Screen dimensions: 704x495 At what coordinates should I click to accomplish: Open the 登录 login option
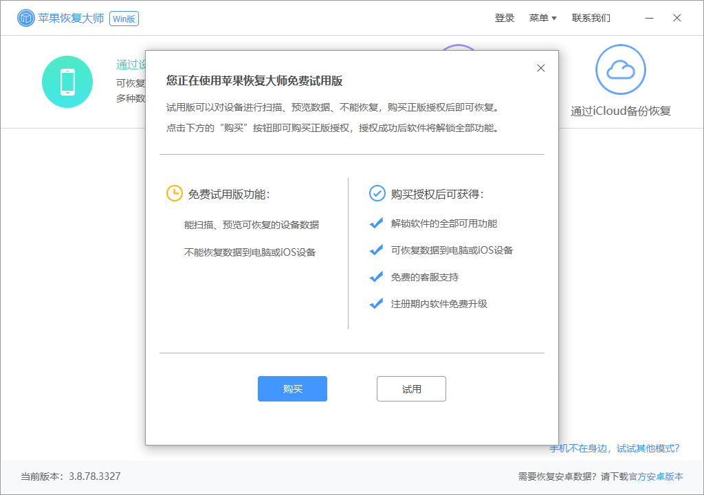pos(504,18)
